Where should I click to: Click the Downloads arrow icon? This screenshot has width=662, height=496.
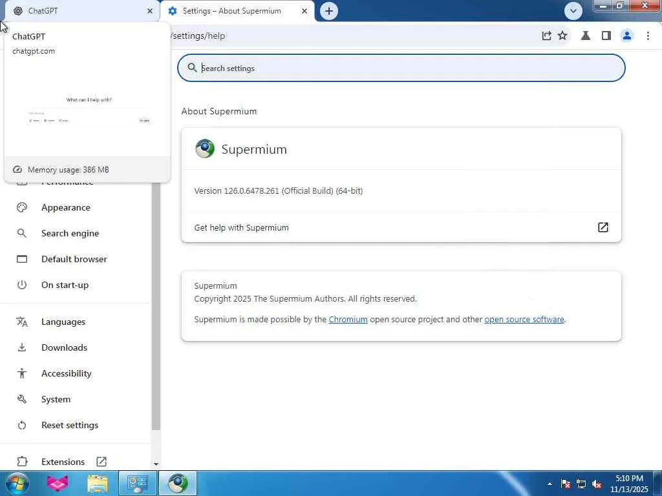(x=22, y=347)
